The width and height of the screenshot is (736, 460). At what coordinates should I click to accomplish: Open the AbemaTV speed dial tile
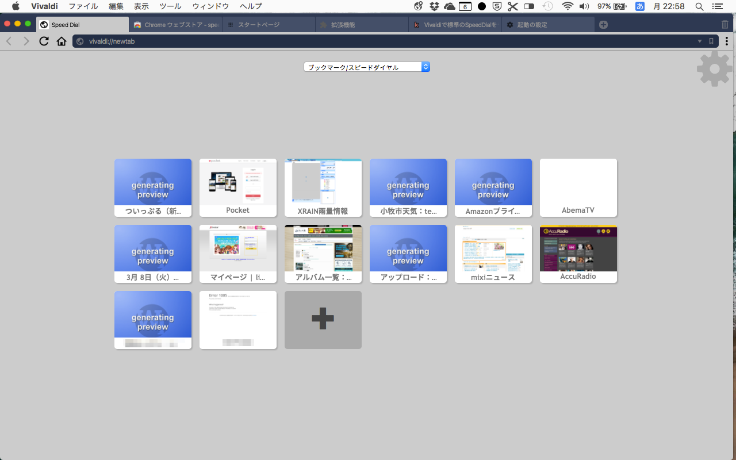pyautogui.click(x=578, y=187)
